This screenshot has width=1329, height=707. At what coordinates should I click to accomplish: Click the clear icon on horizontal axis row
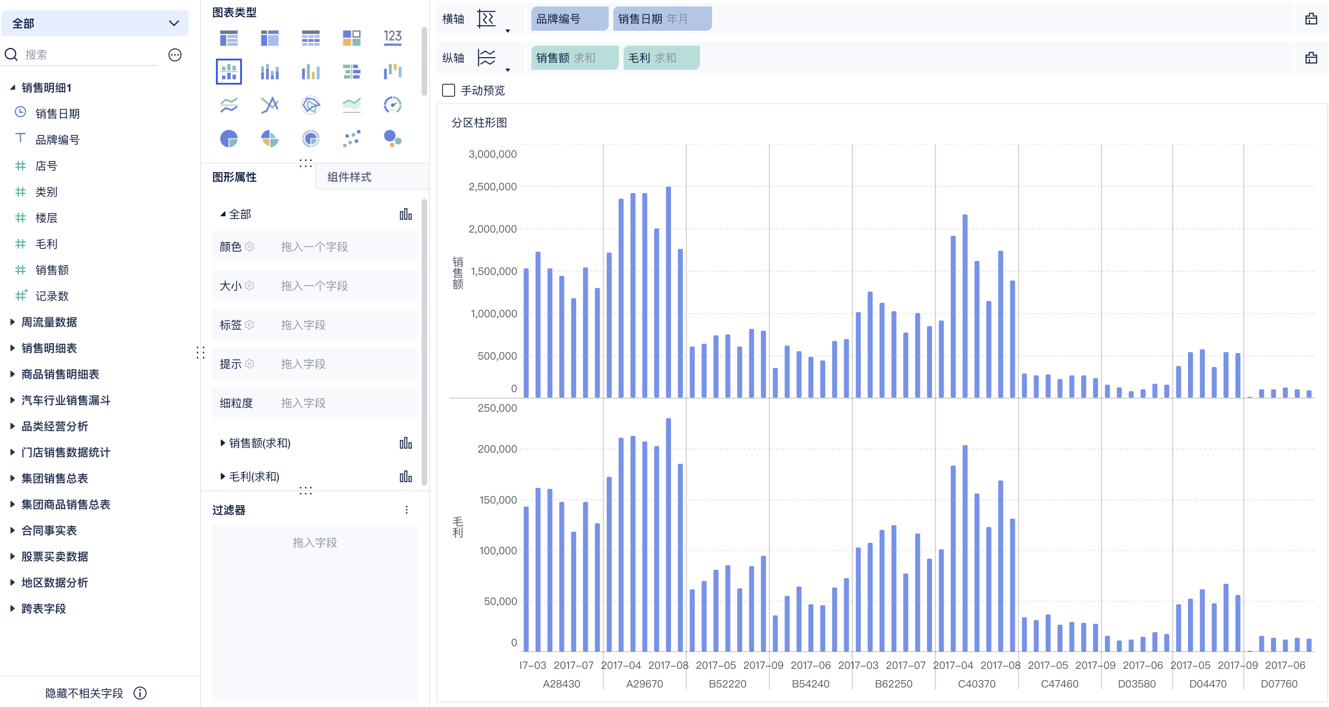pos(1310,19)
